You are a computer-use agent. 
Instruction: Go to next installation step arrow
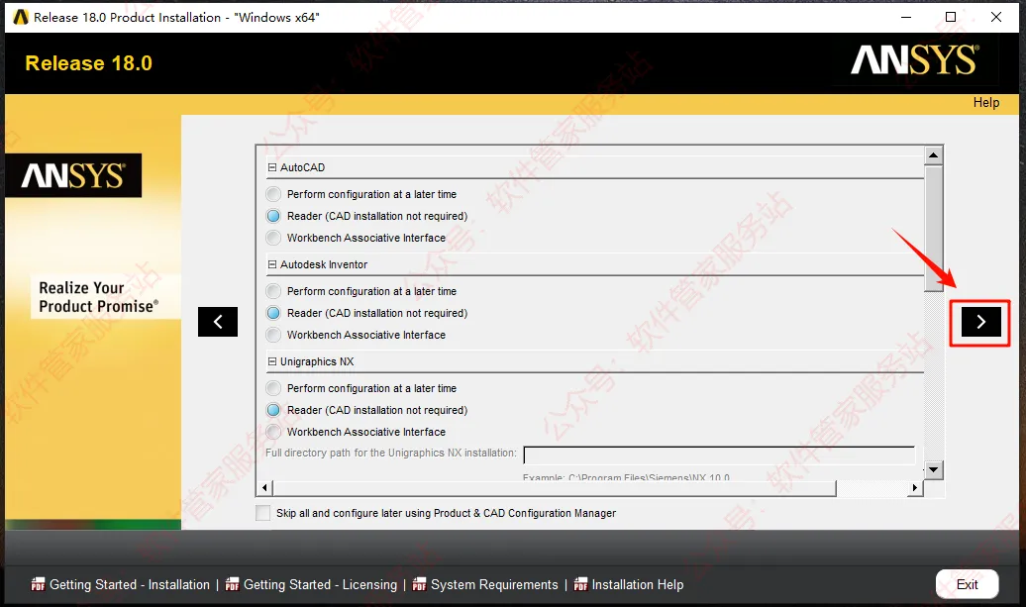[x=980, y=322]
